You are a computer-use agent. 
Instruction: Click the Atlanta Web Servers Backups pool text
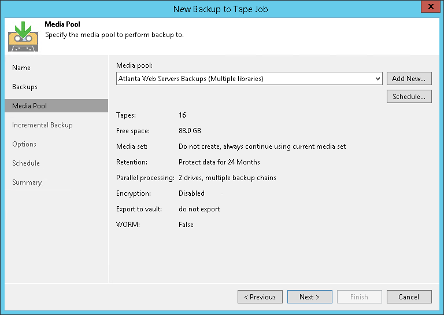pos(190,78)
